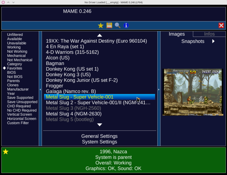Switch to the Images tab
227x175 pixels.
point(177,34)
